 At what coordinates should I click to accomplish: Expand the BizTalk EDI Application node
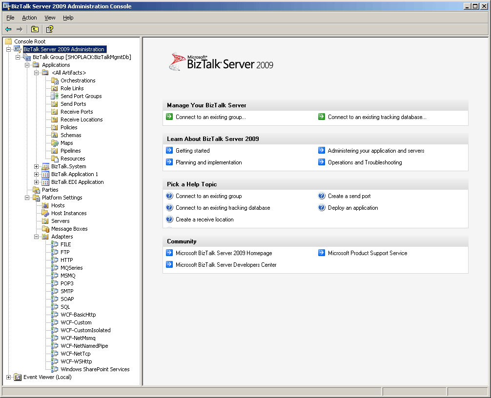coord(36,182)
